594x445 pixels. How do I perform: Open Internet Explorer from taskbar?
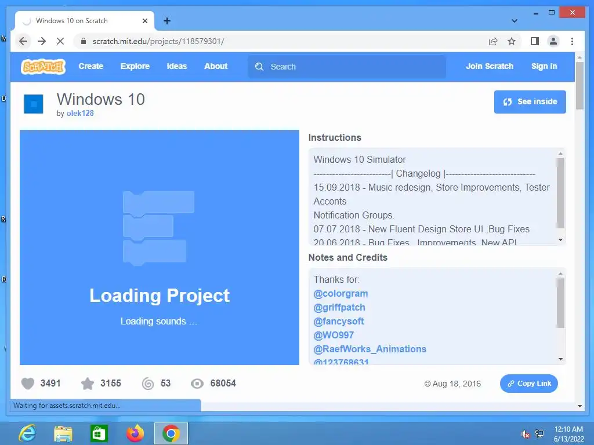click(27, 433)
